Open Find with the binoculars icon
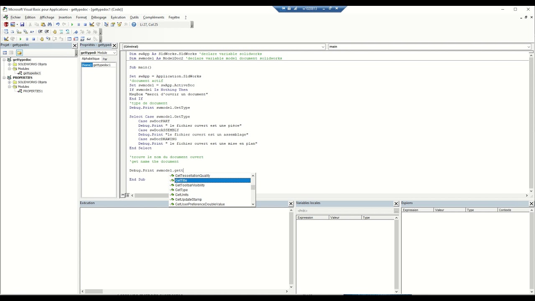 pyautogui.click(x=49, y=24)
